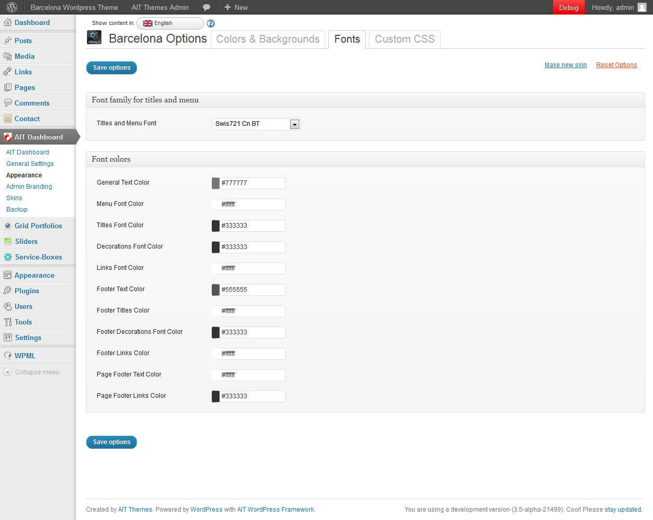Switch to the Custom CSS tab
The height and width of the screenshot is (520, 653).
click(405, 39)
